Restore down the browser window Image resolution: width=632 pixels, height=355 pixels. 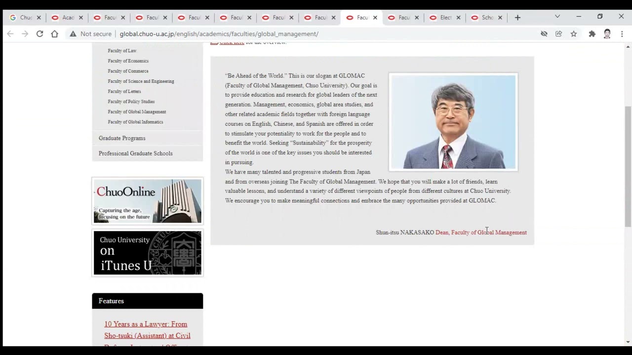[600, 17]
